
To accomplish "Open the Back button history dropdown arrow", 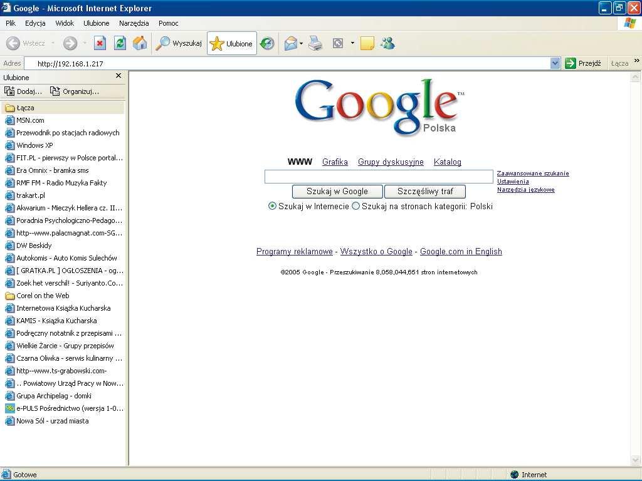I will click(53, 43).
